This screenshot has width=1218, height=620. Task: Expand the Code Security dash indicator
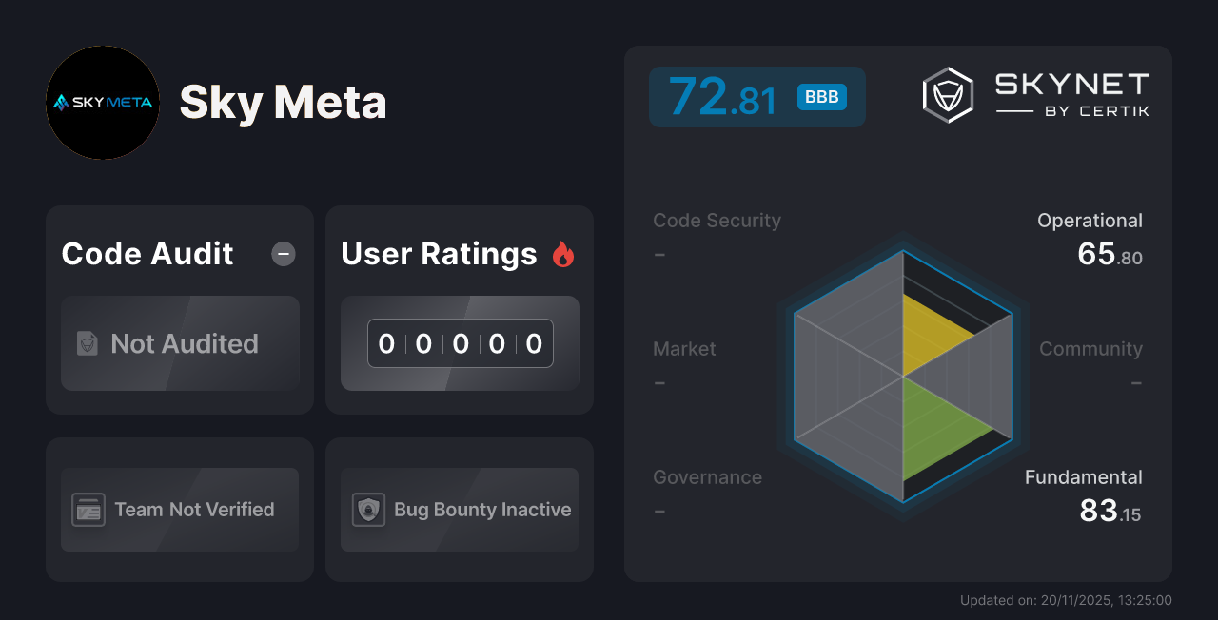pyautogui.click(x=658, y=254)
